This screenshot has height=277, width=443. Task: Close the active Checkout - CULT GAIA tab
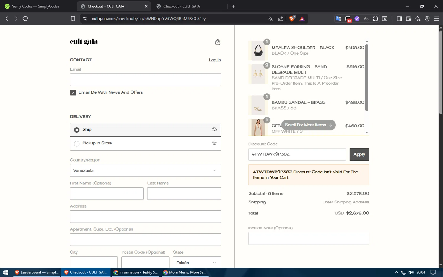point(146,6)
